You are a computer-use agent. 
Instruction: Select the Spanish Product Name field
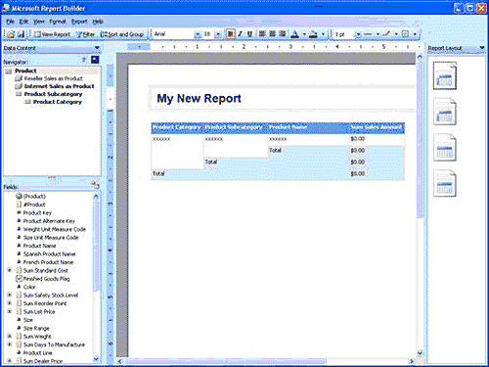click(x=49, y=253)
